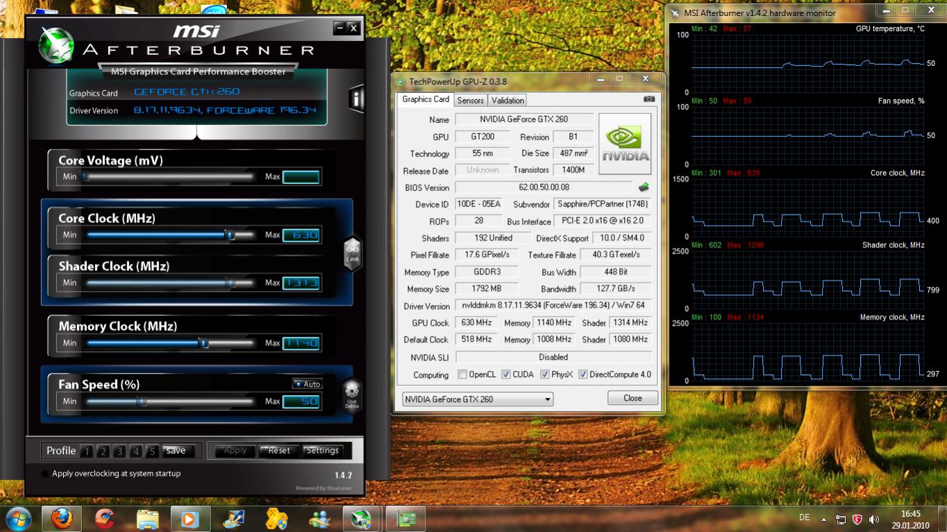Toggle the OpenCL checkbox
Viewport: 947px width, 532px height.
[462, 374]
